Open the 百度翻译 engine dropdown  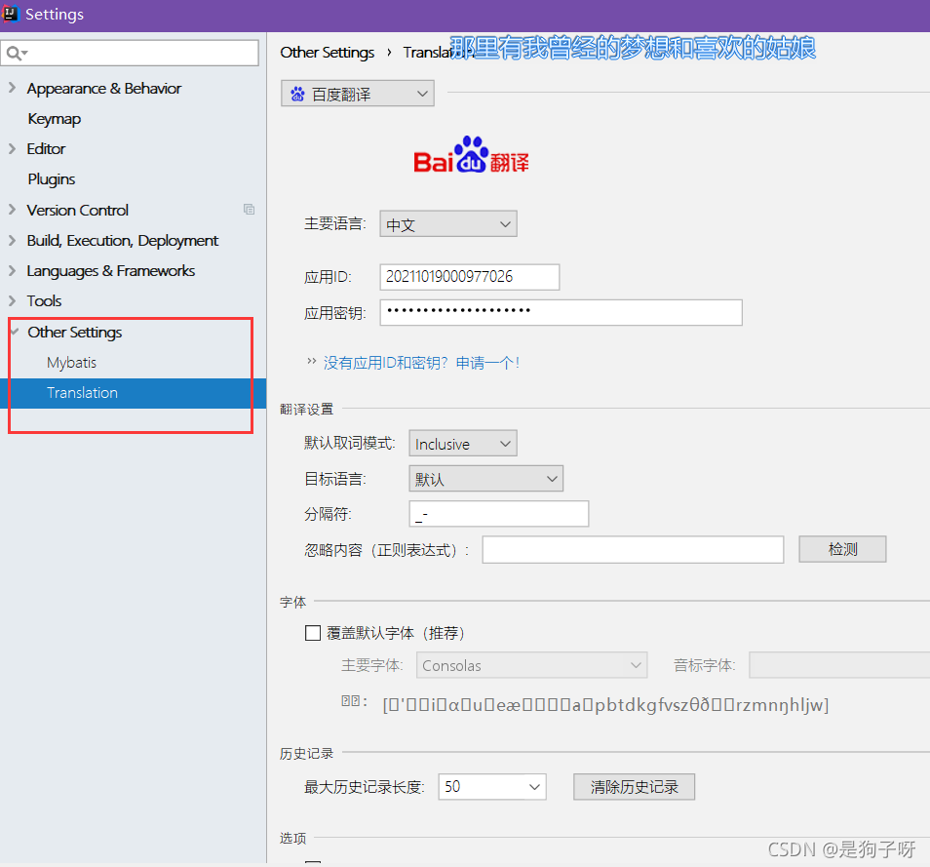[x=358, y=94]
